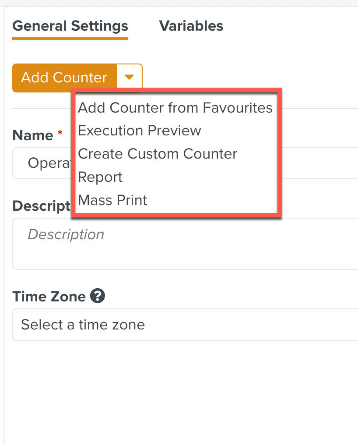Choose Add Counter from Favourites

click(175, 107)
